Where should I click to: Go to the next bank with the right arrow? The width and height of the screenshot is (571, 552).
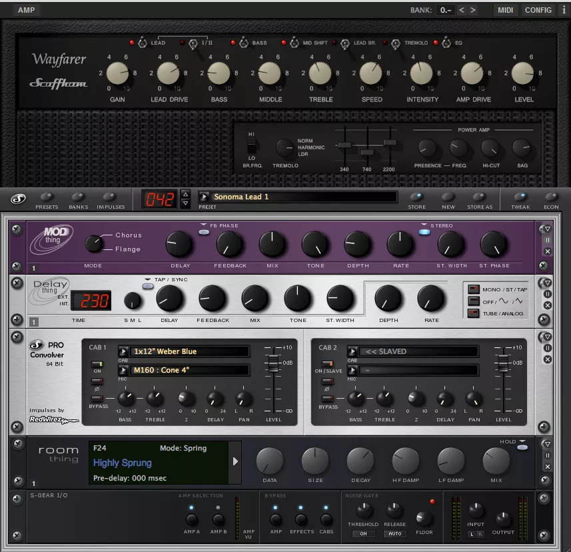[x=473, y=10]
